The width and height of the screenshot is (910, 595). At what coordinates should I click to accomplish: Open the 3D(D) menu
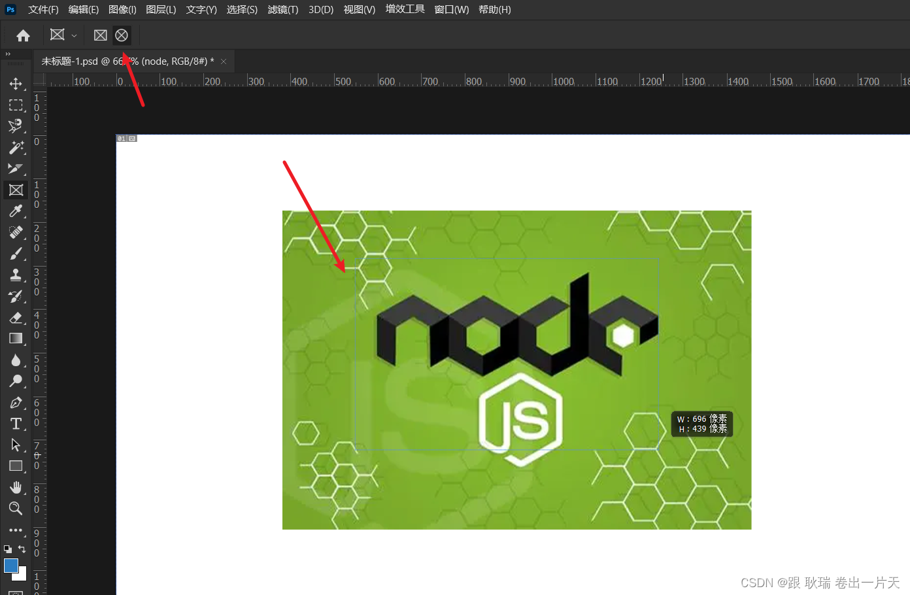[321, 10]
